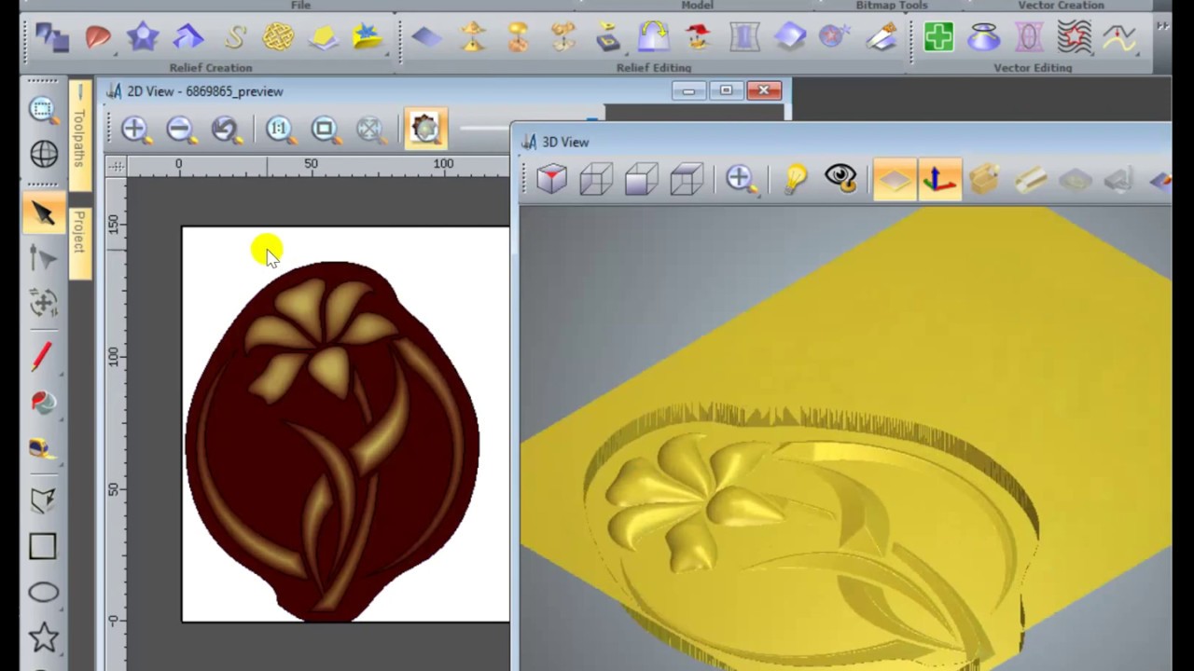The height and width of the screenshot is (671, 1194).
Task: Click the fourth cube view icon
Action: 687,179
